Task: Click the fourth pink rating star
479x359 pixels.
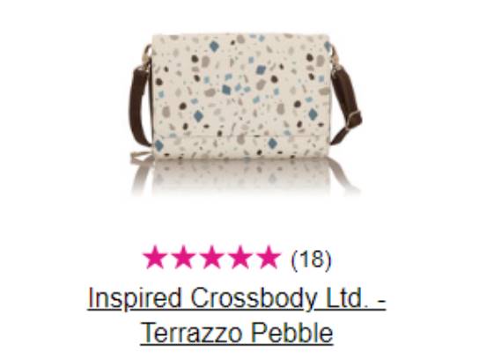Action: 240,257
